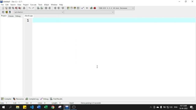Click the Profile Analysis chart icon

pos(91,8)
